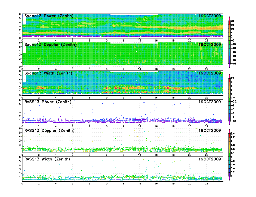This screenshot has width=256, height=197.
Task: Click the -12 label on the middle colorbar
Action: coord(233,121)
